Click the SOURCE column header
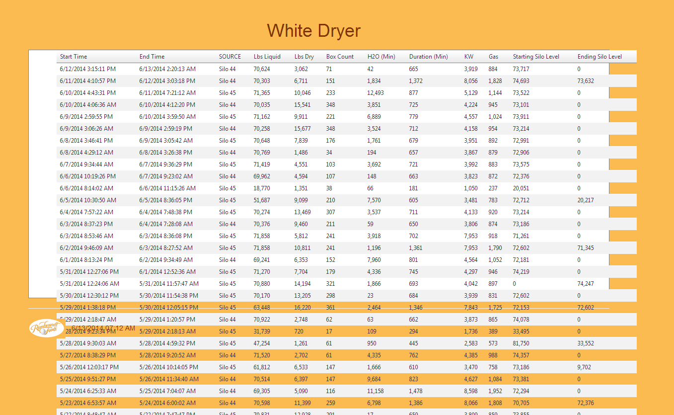The image size is (674, 415). point(230,57)
